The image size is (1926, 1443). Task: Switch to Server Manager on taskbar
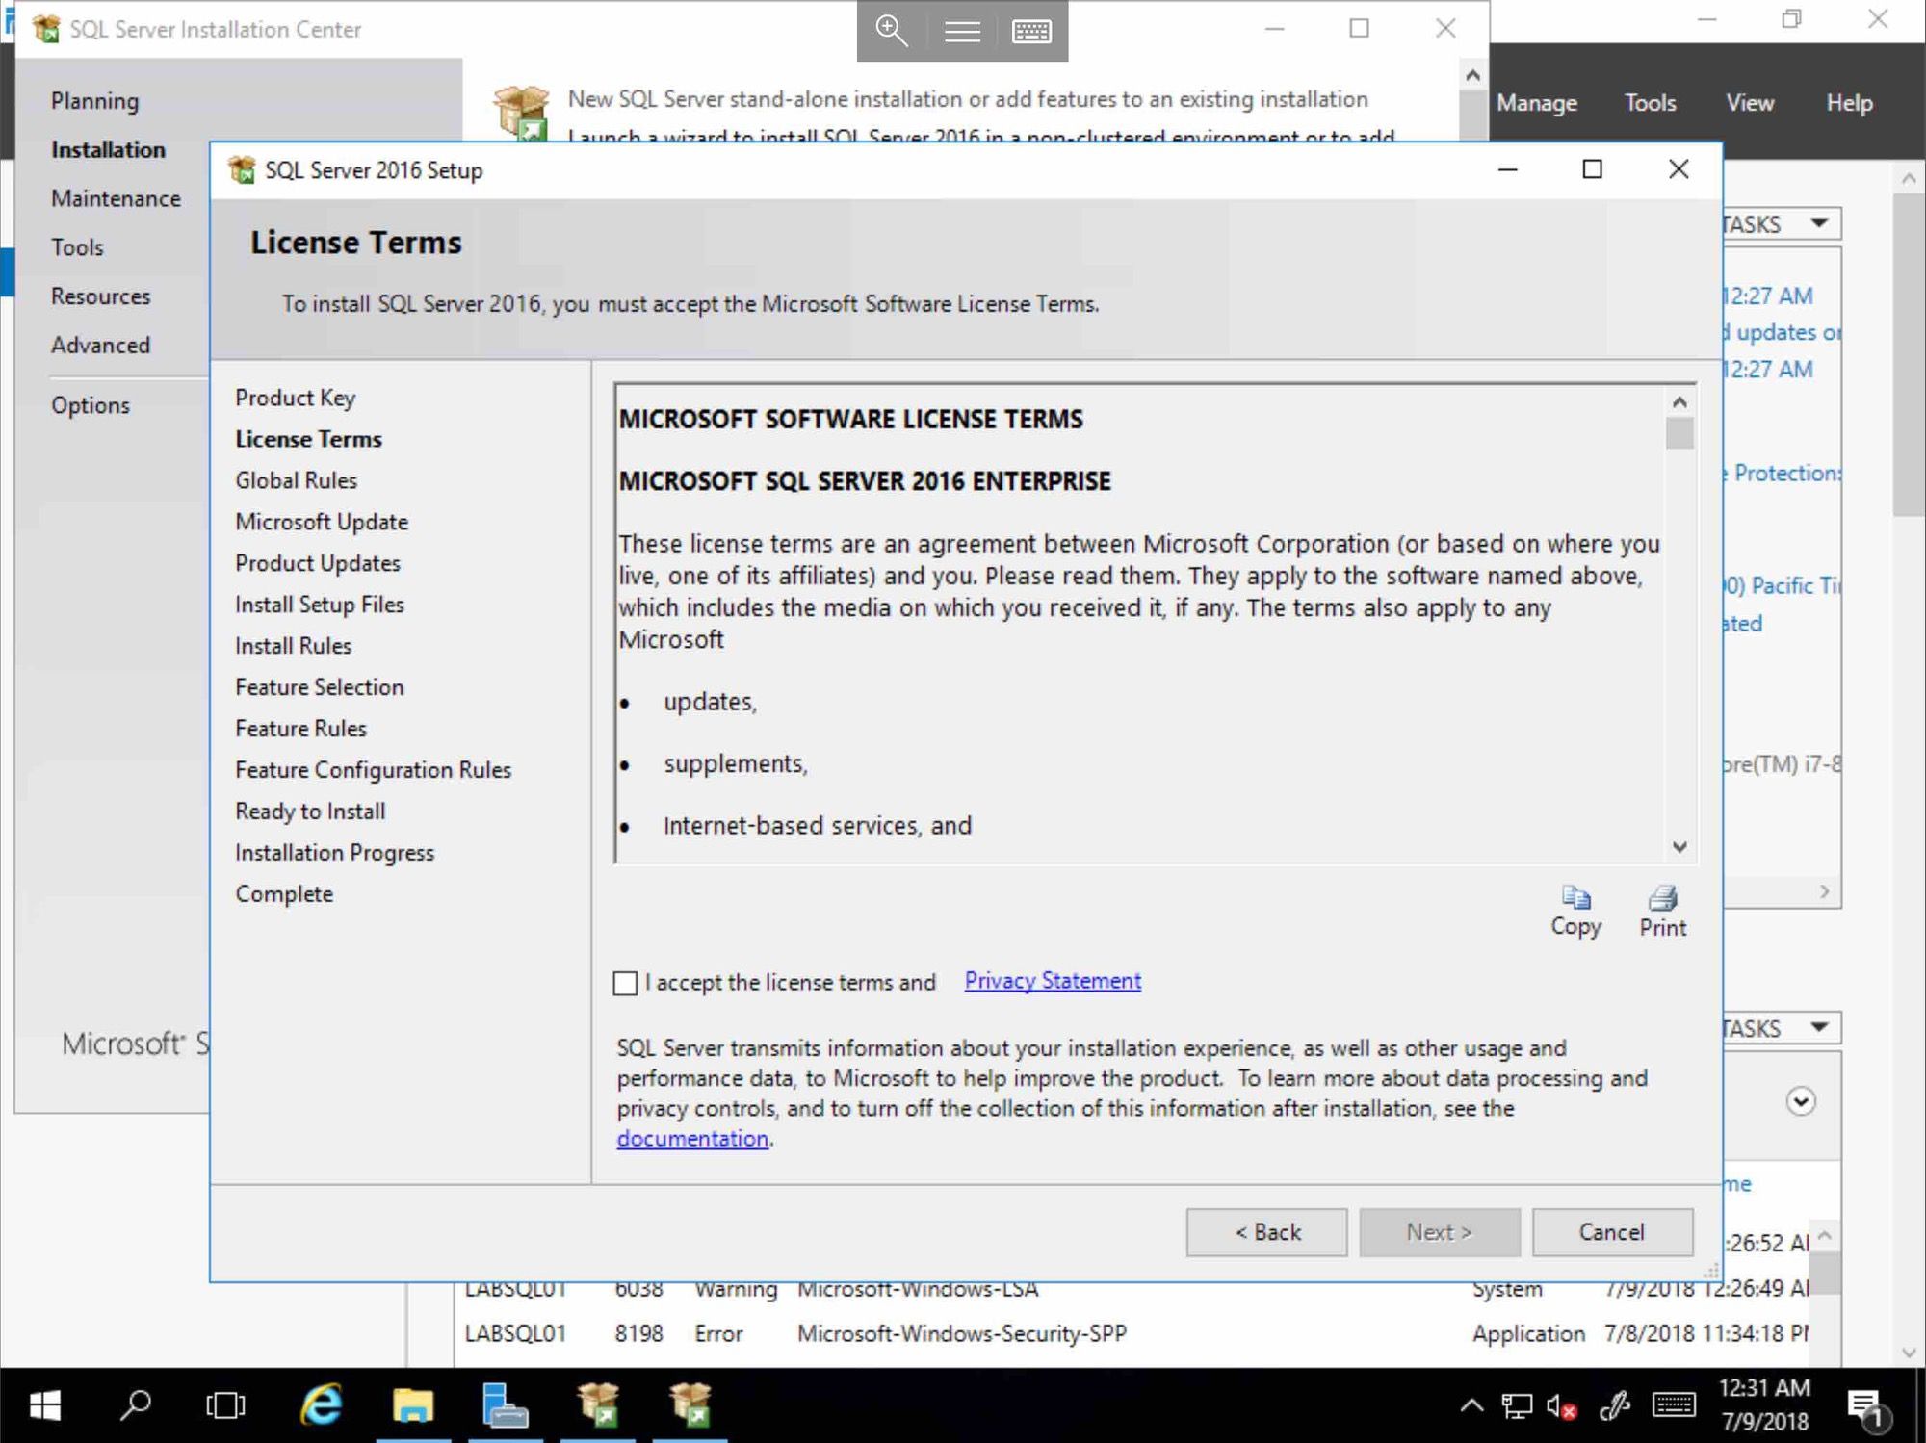[505, 1406]
